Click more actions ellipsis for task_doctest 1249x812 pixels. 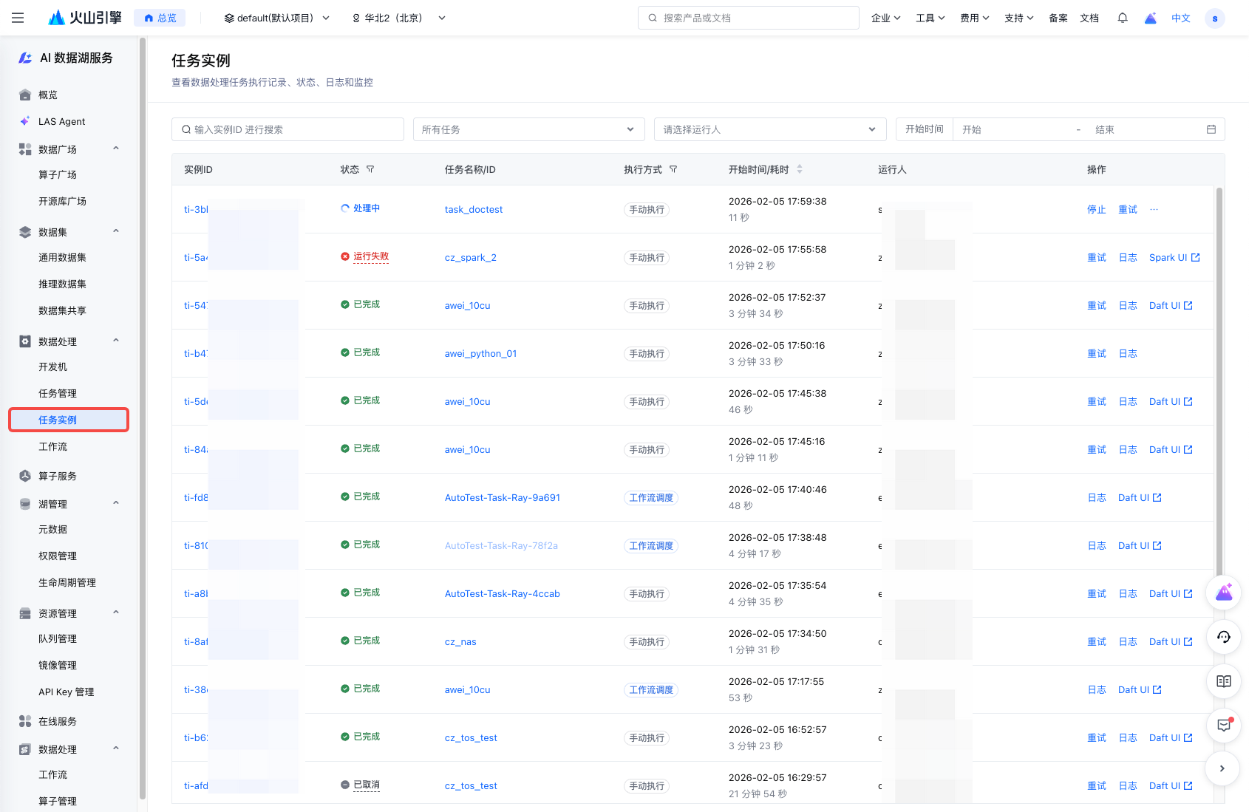pyautogui.click(x=1154, y=210)
